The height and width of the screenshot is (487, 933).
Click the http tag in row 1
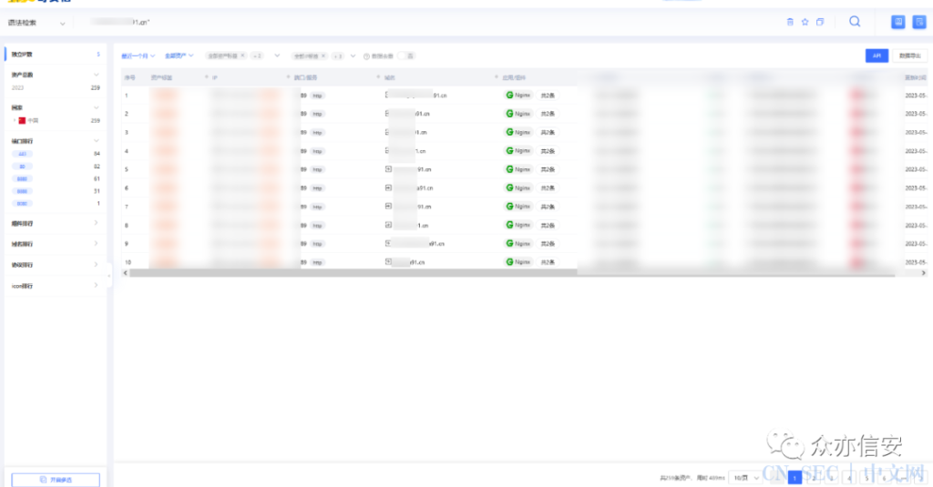point(318,96)
